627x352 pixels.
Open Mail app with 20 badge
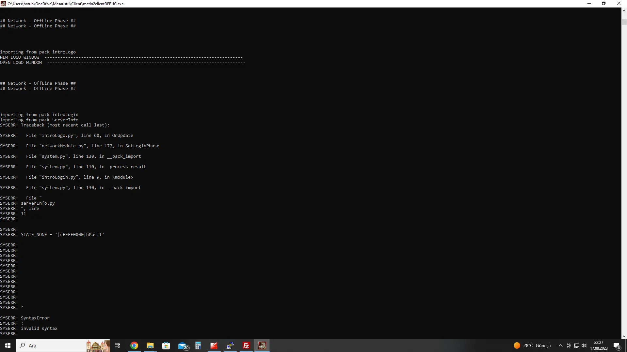click(x=183, y=345)
